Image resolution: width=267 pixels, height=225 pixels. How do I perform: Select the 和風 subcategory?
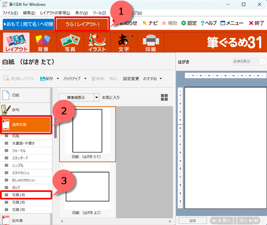[26, 136]
